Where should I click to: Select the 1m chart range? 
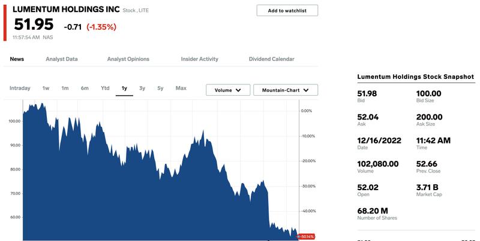click(65, 88)
